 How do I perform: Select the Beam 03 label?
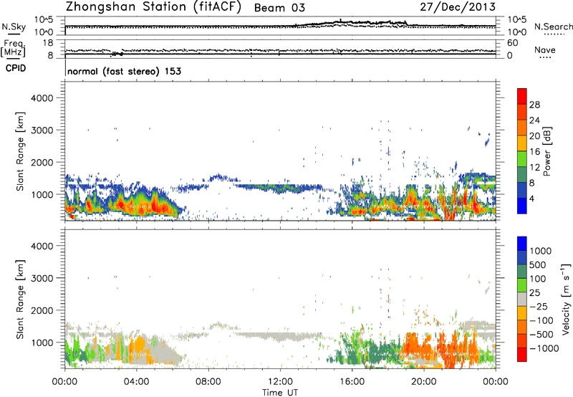[x=279, y=8]
